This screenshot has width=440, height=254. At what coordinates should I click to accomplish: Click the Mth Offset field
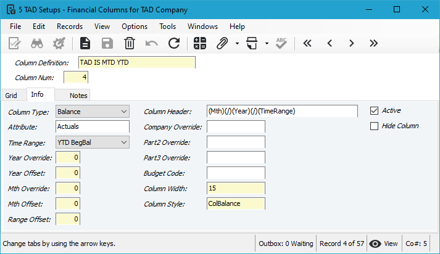point(68,203)
